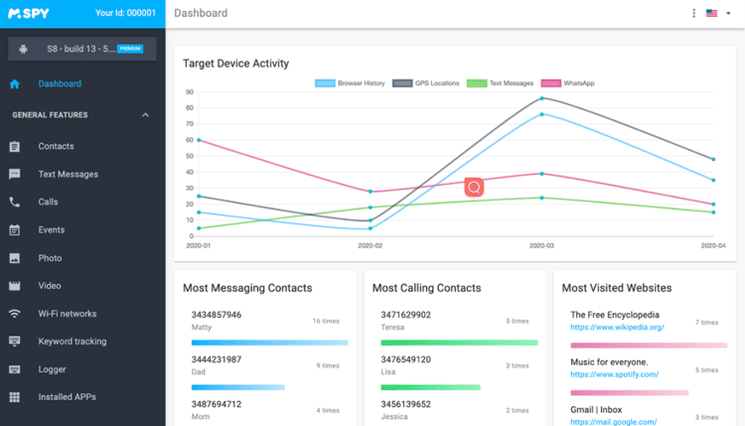The image size is (745, 426).
Task: Click the Text Messages chat icon
Action: [15, 174]
